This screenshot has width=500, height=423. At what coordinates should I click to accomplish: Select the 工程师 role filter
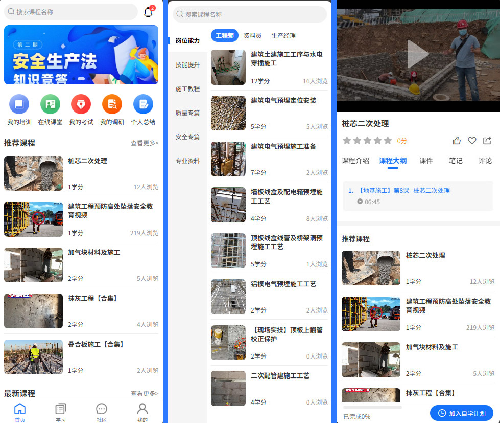coord(225,36)
